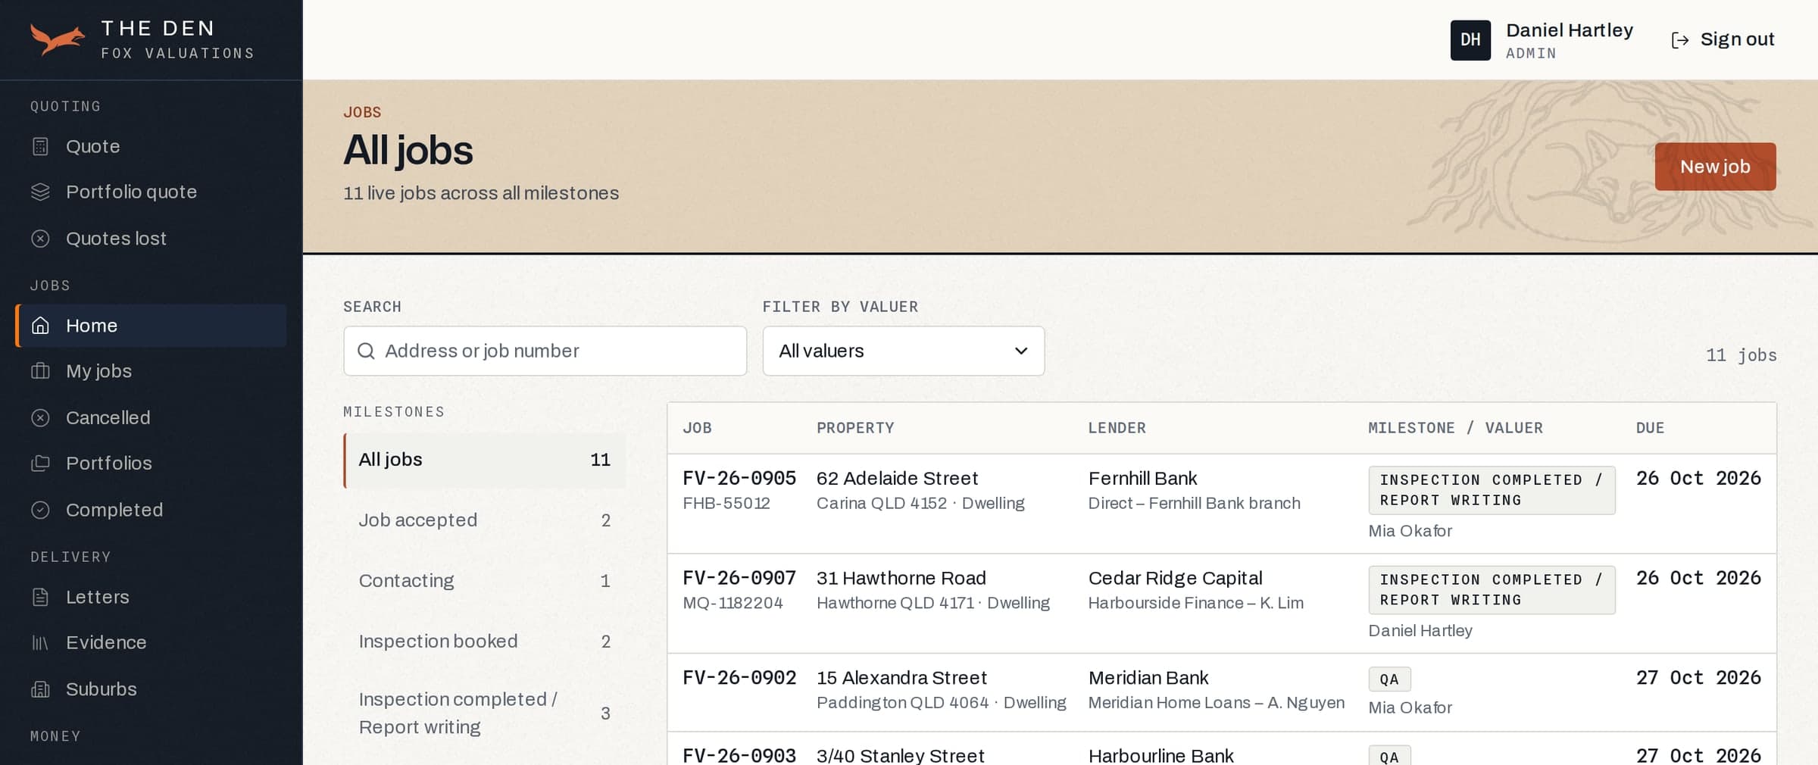Open the Quote calculator icon
The height and width of the screenshot is (765, 1818).
click(x=40, y=146)
